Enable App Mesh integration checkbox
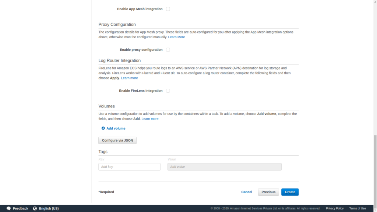Screen dimensions: 377x212 click(x=168, y=9)
